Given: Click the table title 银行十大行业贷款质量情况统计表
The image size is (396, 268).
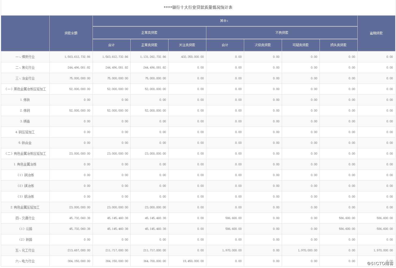Looking at the screenshot, I should (x=198, y=8).
